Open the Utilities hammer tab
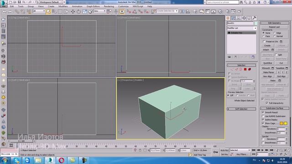The width and height of the screenshot is (292, 164). click(x=254, y=18)
